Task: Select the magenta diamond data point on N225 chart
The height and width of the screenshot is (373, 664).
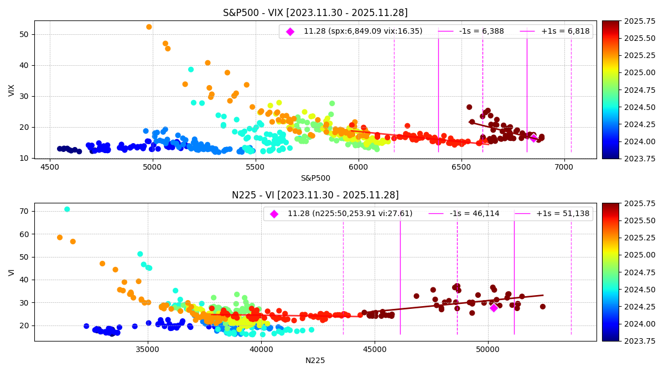Action: click(x=494, y=308)
